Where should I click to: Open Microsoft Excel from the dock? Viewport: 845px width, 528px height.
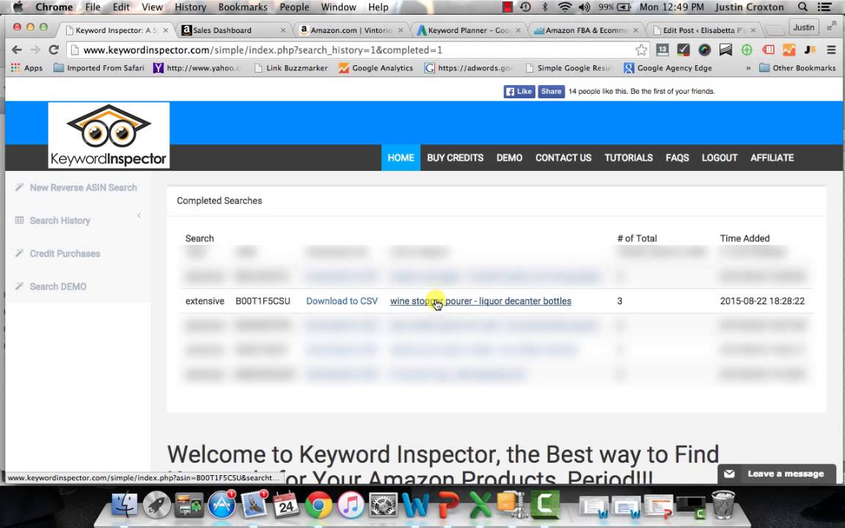click(480, 505)
